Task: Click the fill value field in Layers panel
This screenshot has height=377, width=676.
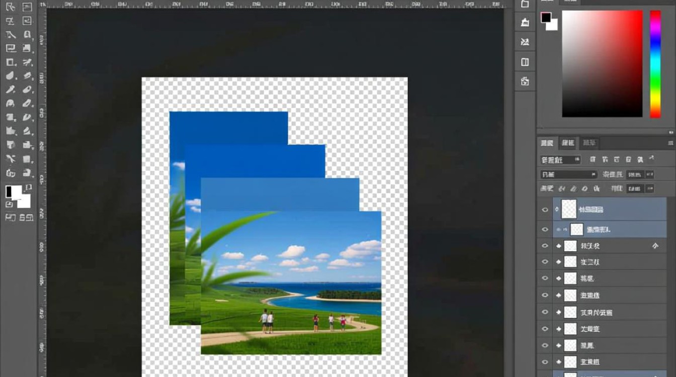Action: coord(635,189)
